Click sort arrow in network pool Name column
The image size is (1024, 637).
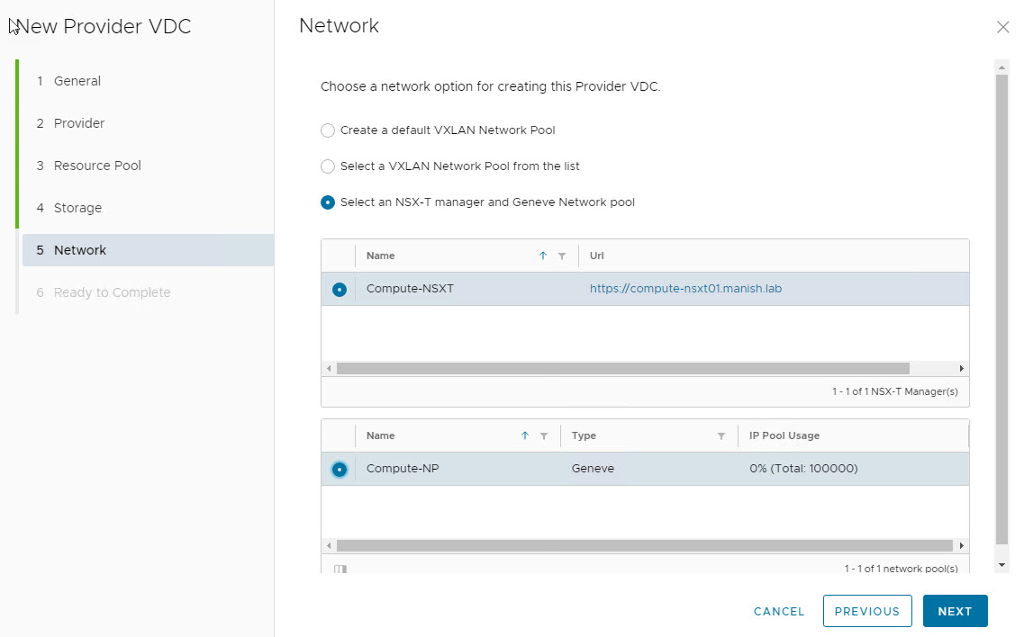tap(525, 436)
